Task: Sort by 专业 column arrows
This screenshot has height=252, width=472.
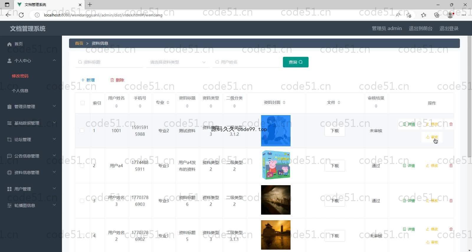Action: tap(168, 102)
